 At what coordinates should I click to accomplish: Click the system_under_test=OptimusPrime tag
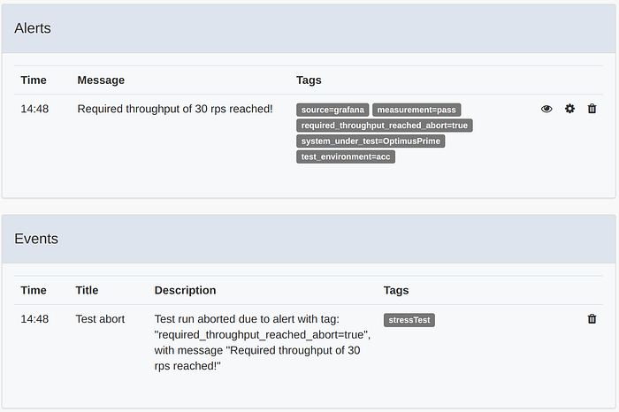click(x=371, y=141)
